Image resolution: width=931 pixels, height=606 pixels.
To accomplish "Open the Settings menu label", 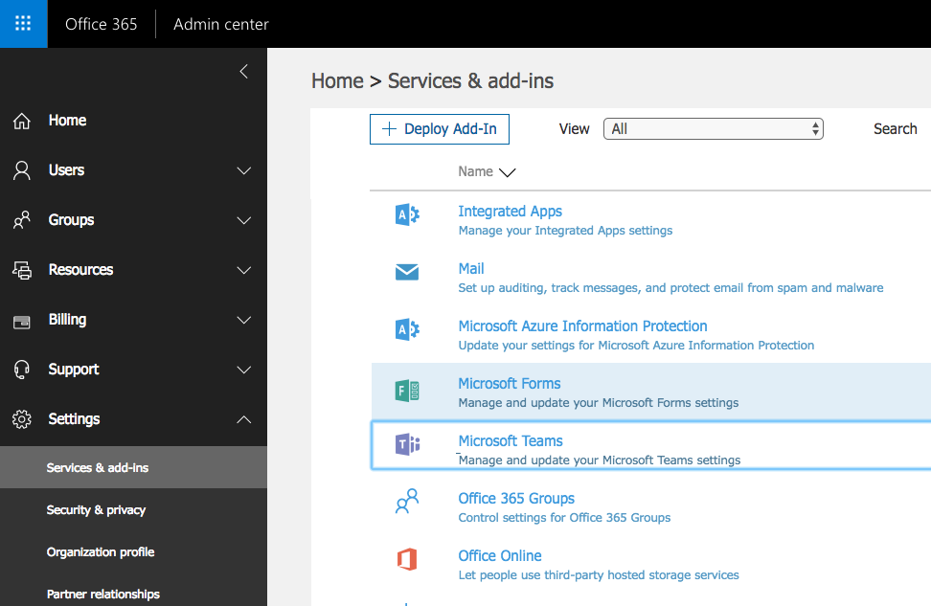I will coord(74,419).
